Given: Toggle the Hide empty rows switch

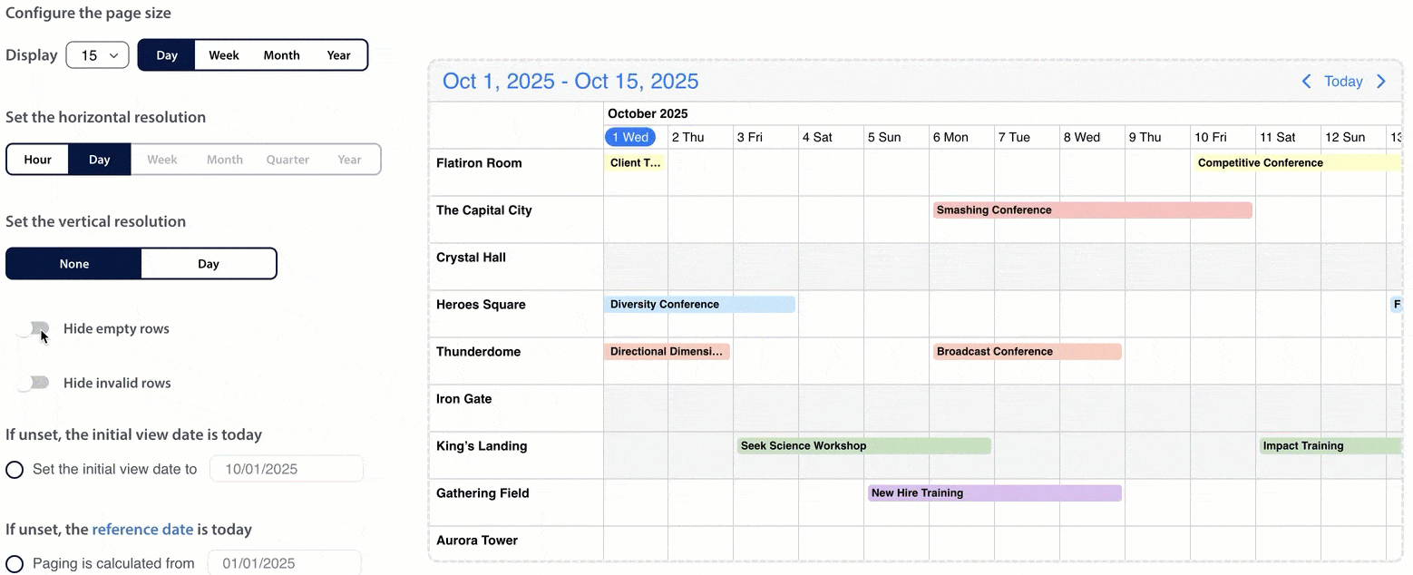Looking at the screenshot, I should 36,329.
